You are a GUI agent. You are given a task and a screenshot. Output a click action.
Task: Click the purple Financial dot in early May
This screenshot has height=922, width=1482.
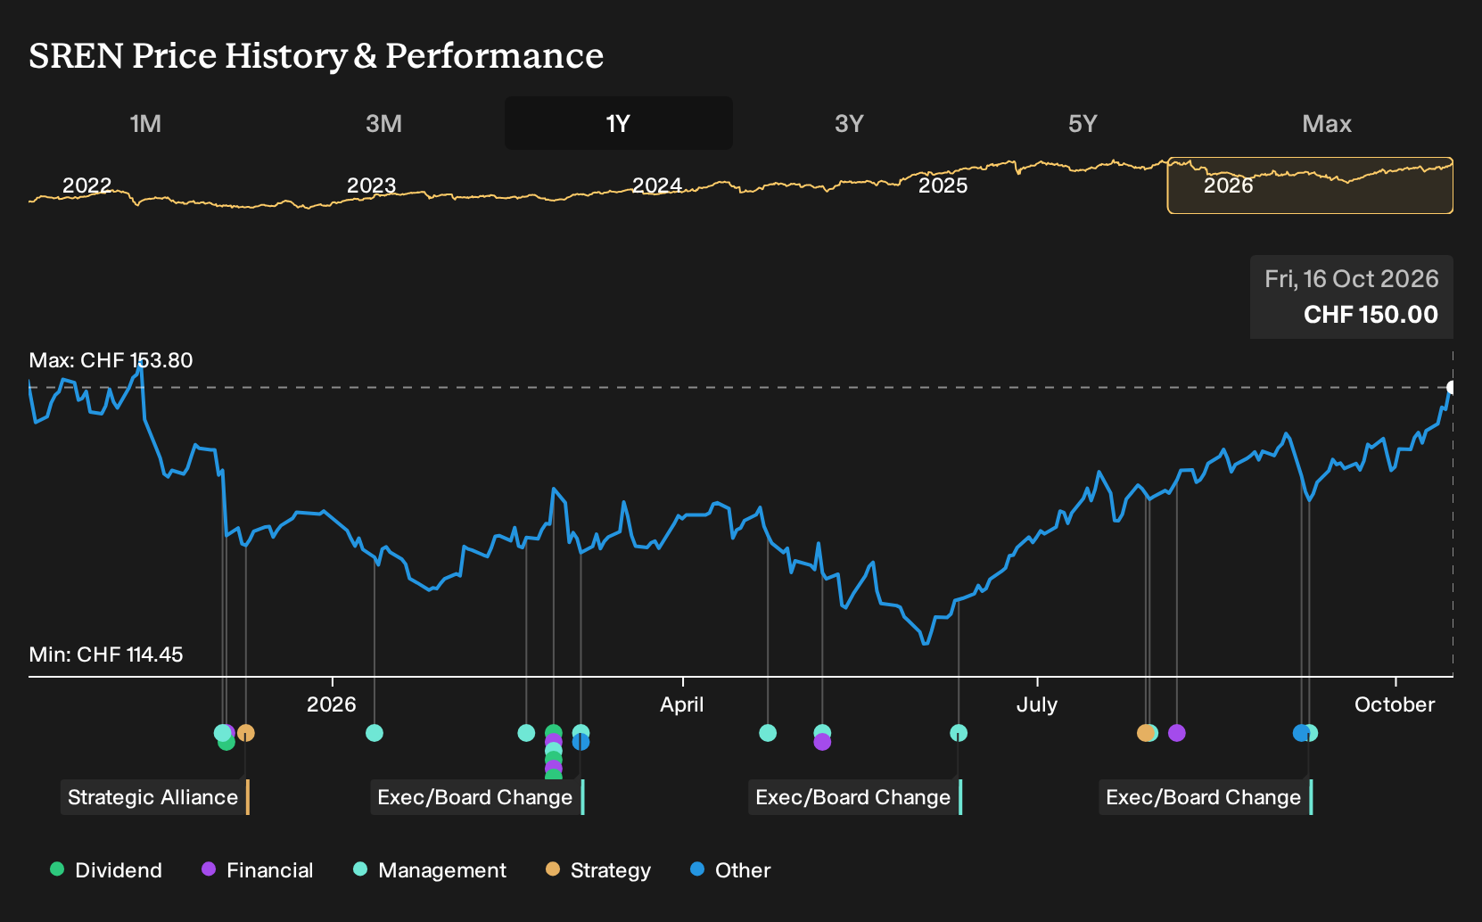click(822, 742)
